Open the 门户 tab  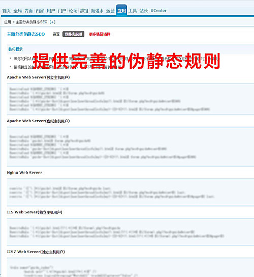click(62, 11)
